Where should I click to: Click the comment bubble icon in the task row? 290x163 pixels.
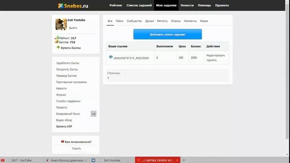tap(111, 57)
